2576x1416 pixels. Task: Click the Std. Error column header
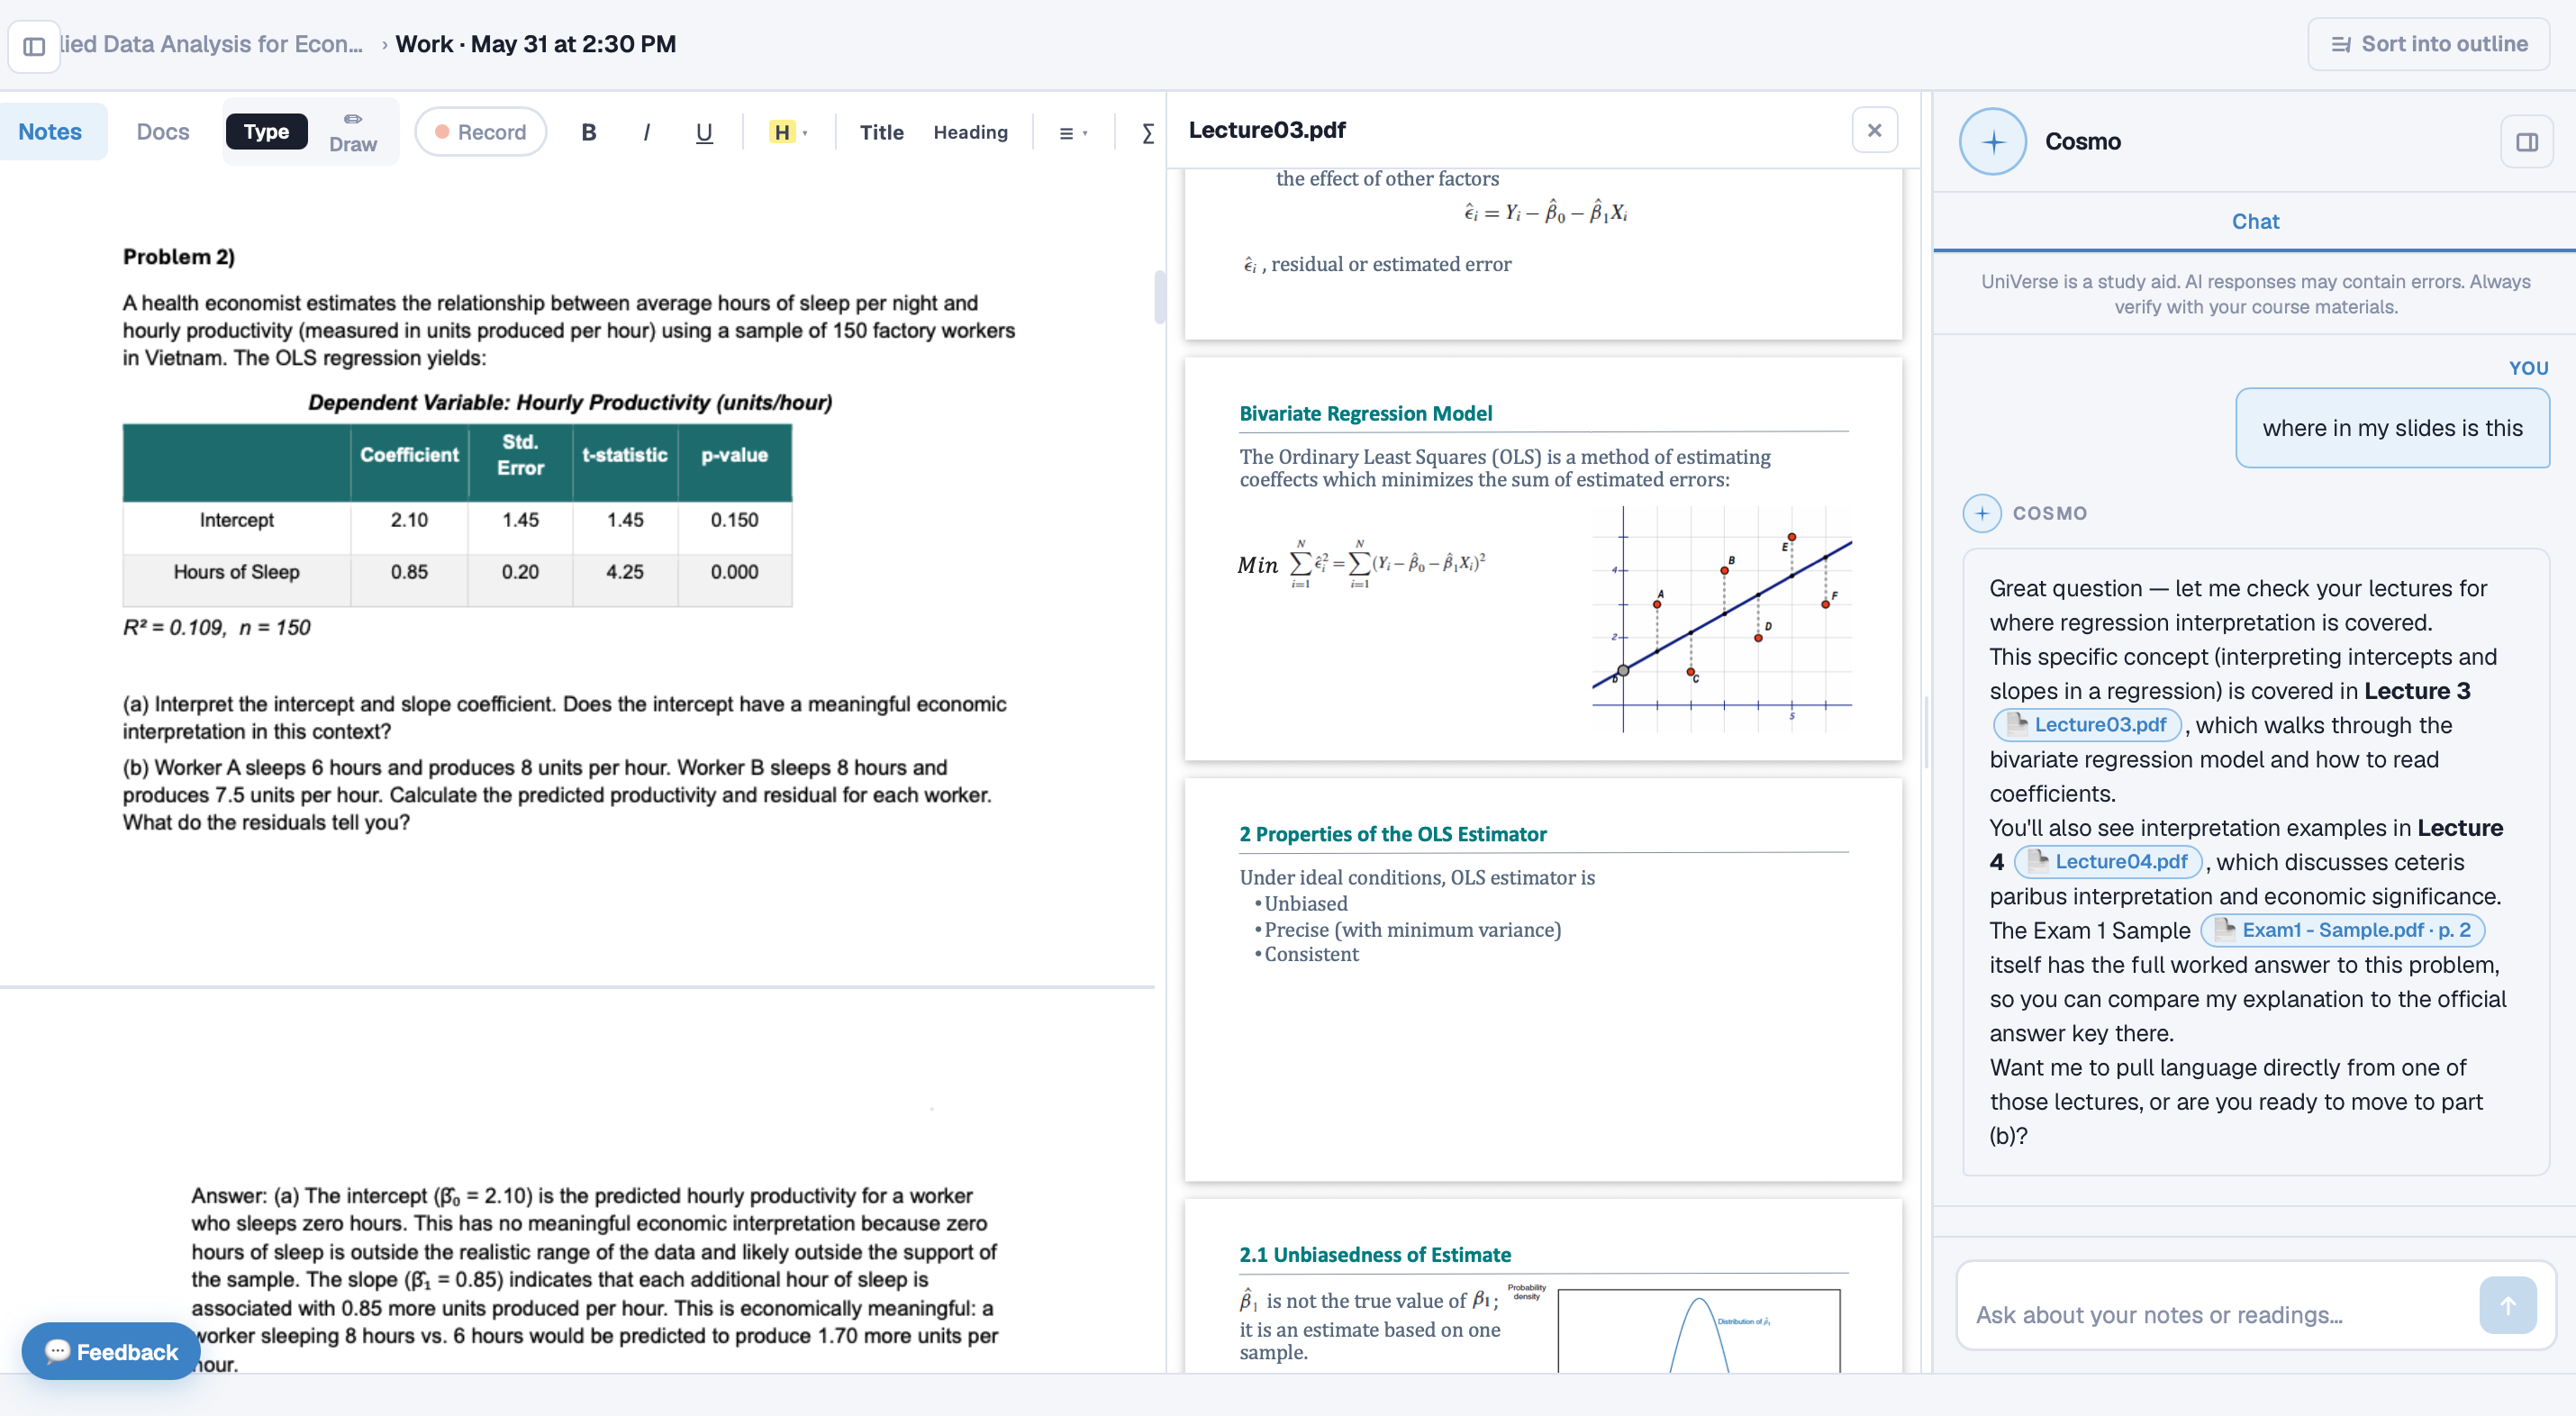pos(520,455)
